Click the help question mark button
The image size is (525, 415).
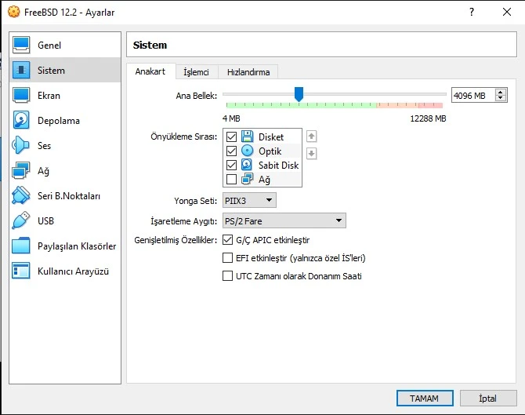472,12
